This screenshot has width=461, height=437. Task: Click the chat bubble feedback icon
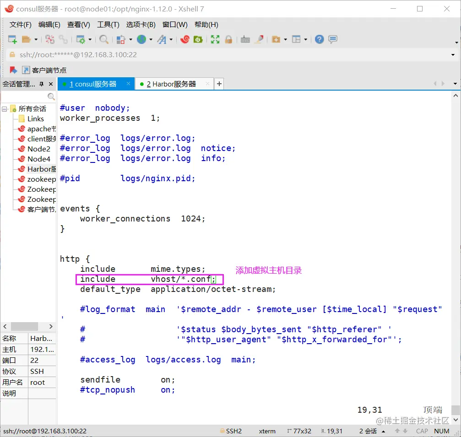[333, 40]
